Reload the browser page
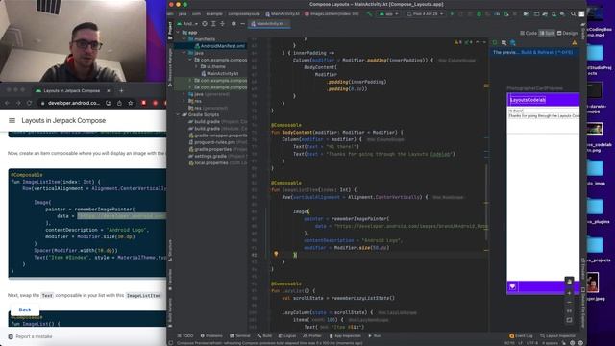615x346 pixels. point(29,103)
